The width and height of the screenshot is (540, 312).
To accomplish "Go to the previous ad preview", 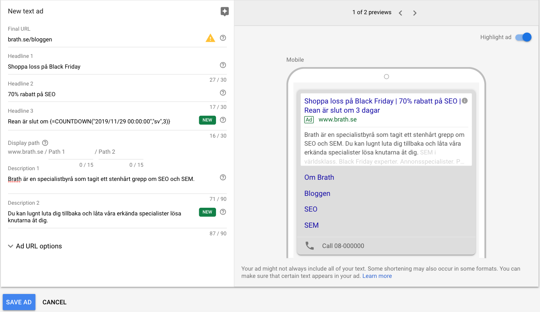I will [400, 13].
